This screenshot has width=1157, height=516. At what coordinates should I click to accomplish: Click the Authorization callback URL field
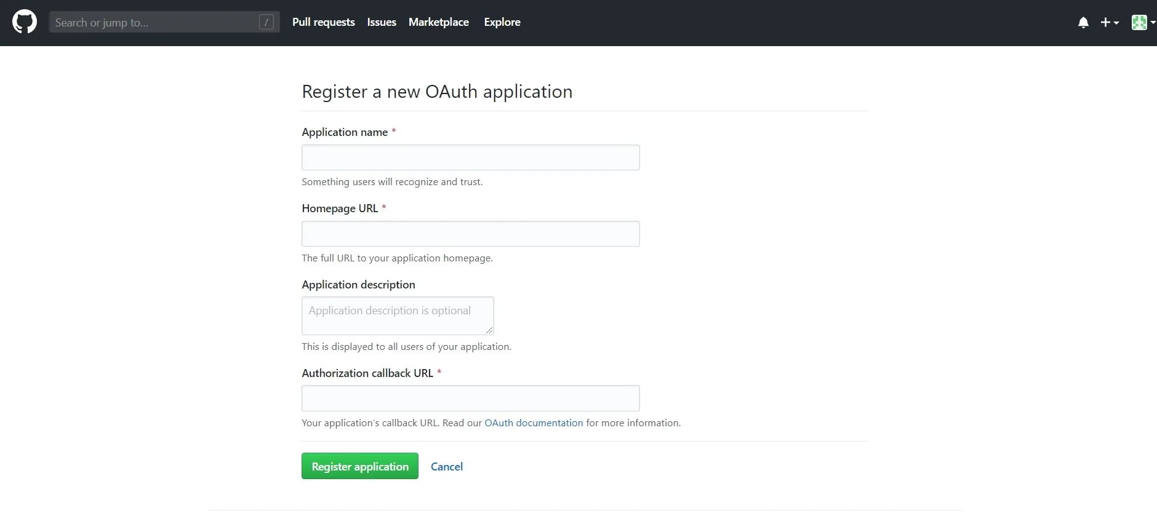tap(470, 398)
